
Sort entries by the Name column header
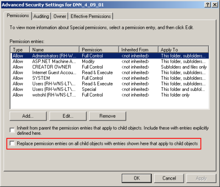tap(55, 50)
